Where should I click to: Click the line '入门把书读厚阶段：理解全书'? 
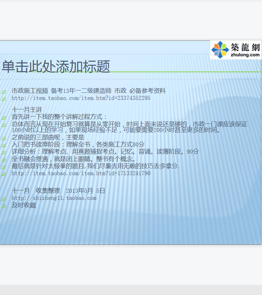(78, 144)
